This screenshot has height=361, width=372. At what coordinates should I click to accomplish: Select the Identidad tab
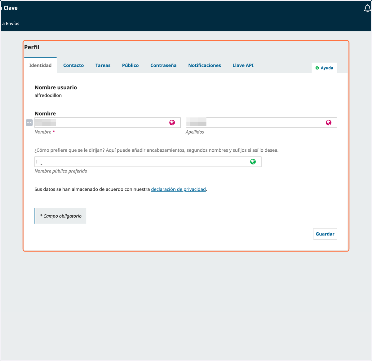point(40,65)
